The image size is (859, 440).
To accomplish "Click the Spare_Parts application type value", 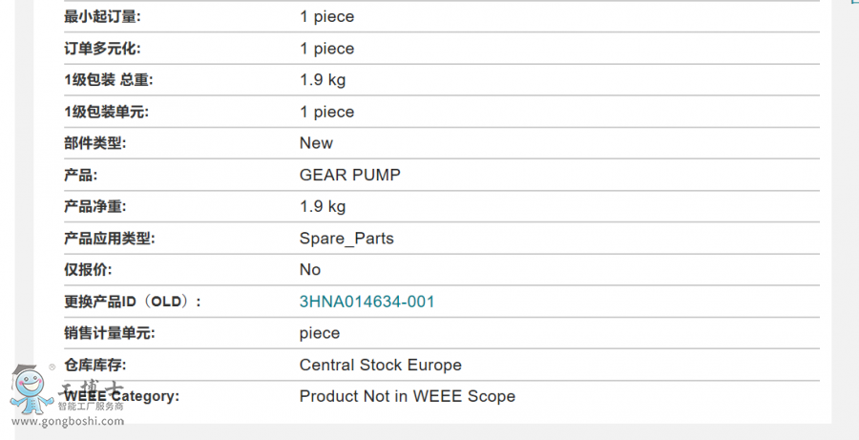I will [346, 239].
